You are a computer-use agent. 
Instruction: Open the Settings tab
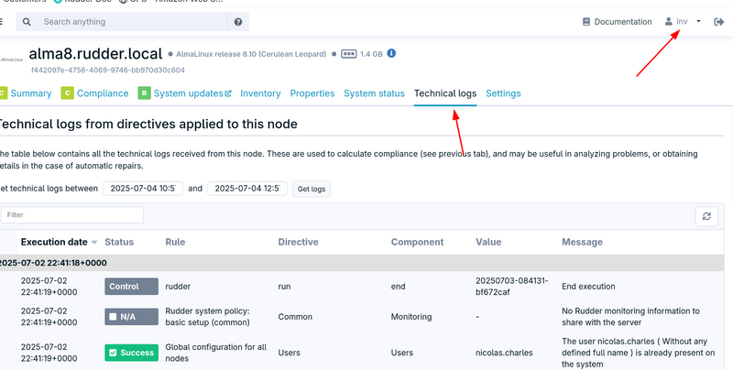tap(503, 93)
